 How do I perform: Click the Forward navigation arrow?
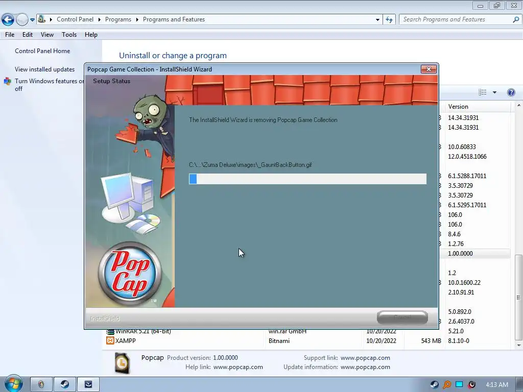(22, 20)
